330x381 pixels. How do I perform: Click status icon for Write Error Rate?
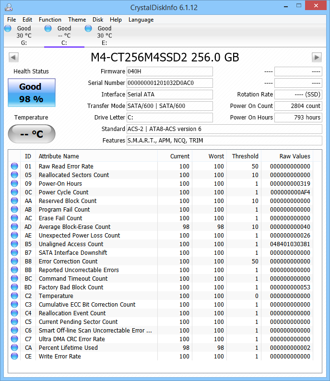click(x=14, y=356)
